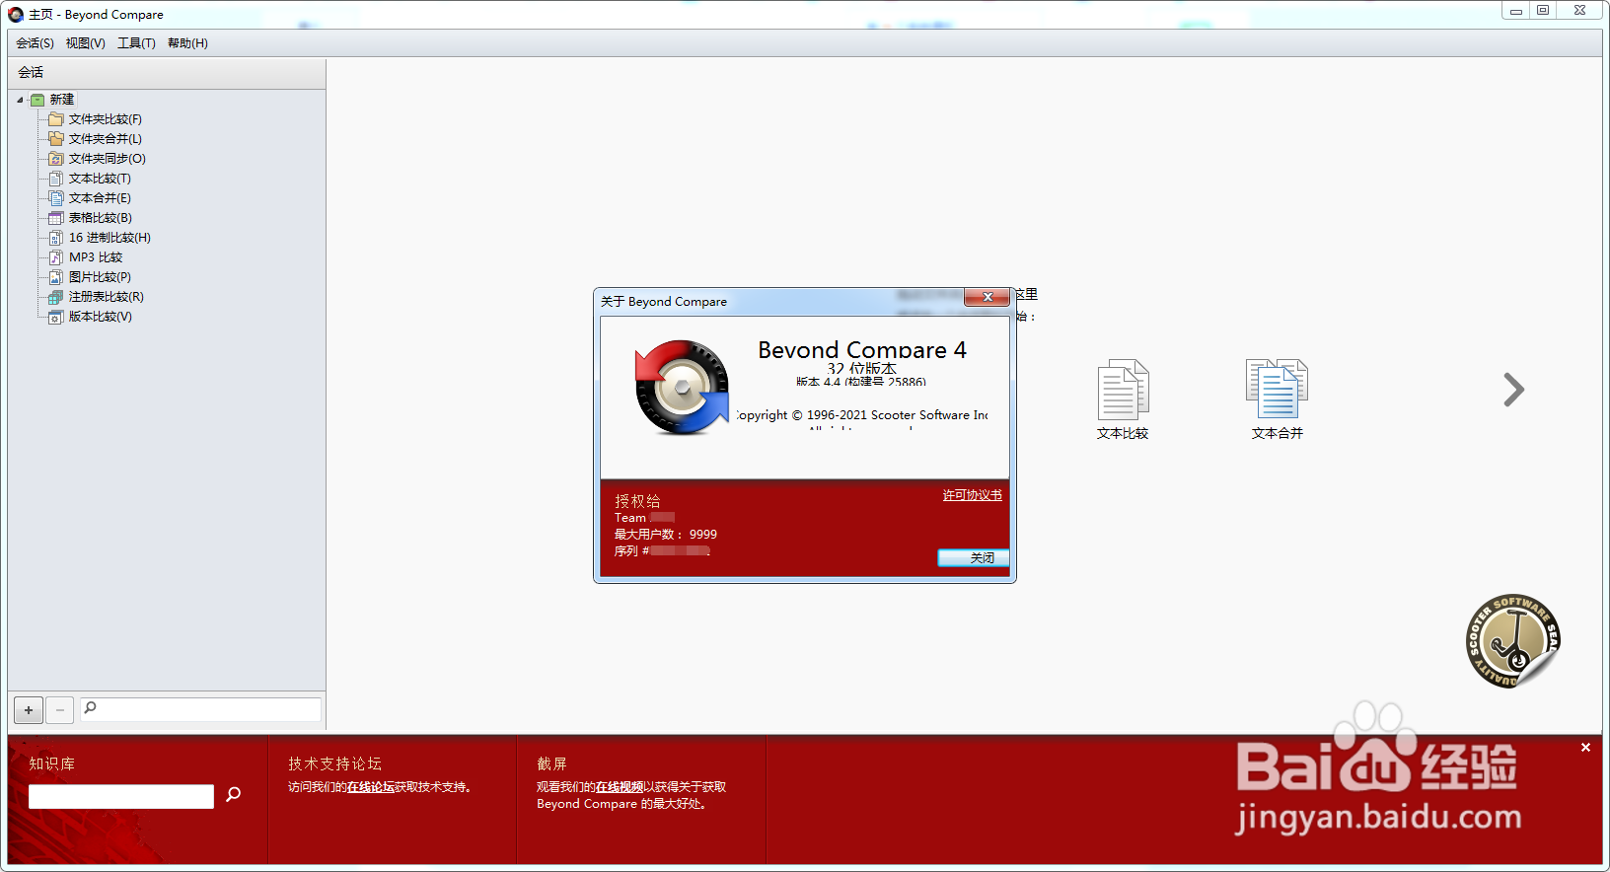Click the Beyond Compare title bar app icon
The width and height of the screenshot is (1610, 872).
pos(16,15)
